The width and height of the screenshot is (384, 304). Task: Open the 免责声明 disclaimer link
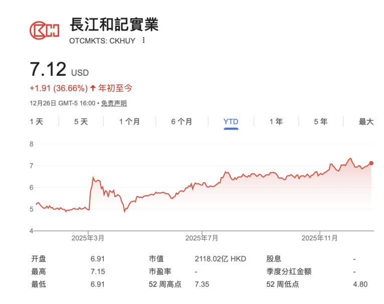point(114,103)
